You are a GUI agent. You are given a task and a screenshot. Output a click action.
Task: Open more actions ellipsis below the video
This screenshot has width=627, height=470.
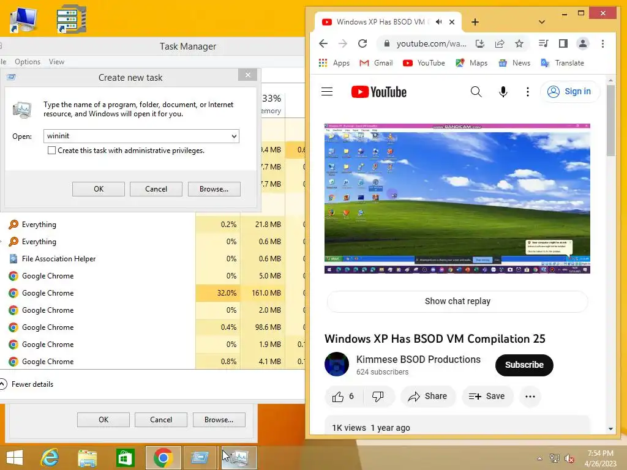click(530, 396)
